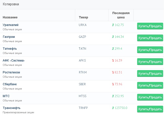
Task: Open the Сбербанк stock link
Action: (x=10, y=84)
